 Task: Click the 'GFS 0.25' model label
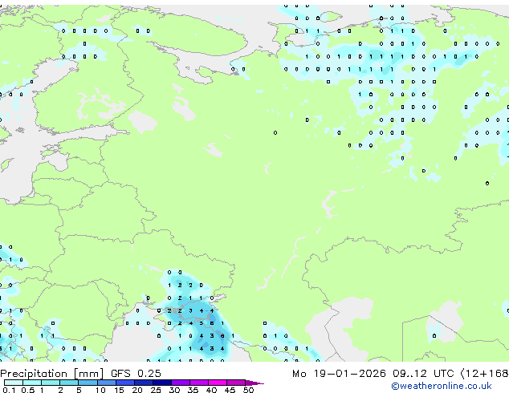pos(136,373)
